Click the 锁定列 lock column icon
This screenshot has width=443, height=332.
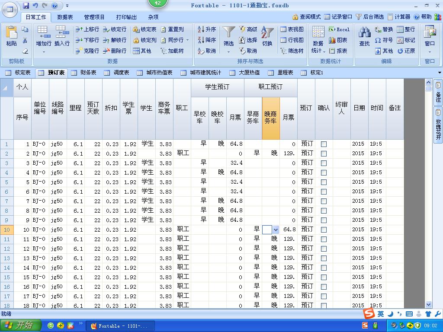click(136, 40)
